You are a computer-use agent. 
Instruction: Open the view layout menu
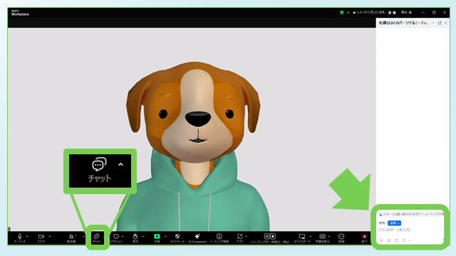(406, 13)
